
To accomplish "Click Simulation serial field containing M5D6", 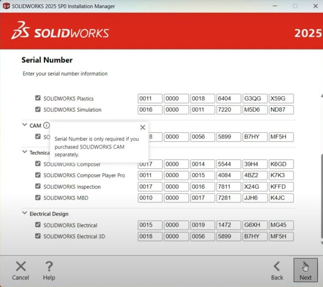I will click(255, 110).
